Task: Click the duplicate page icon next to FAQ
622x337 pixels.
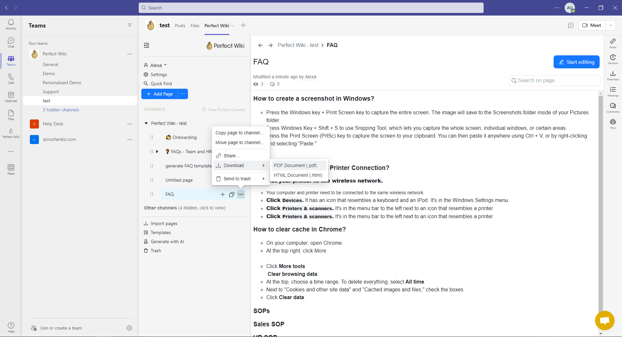Action: [x=231, y=194]
